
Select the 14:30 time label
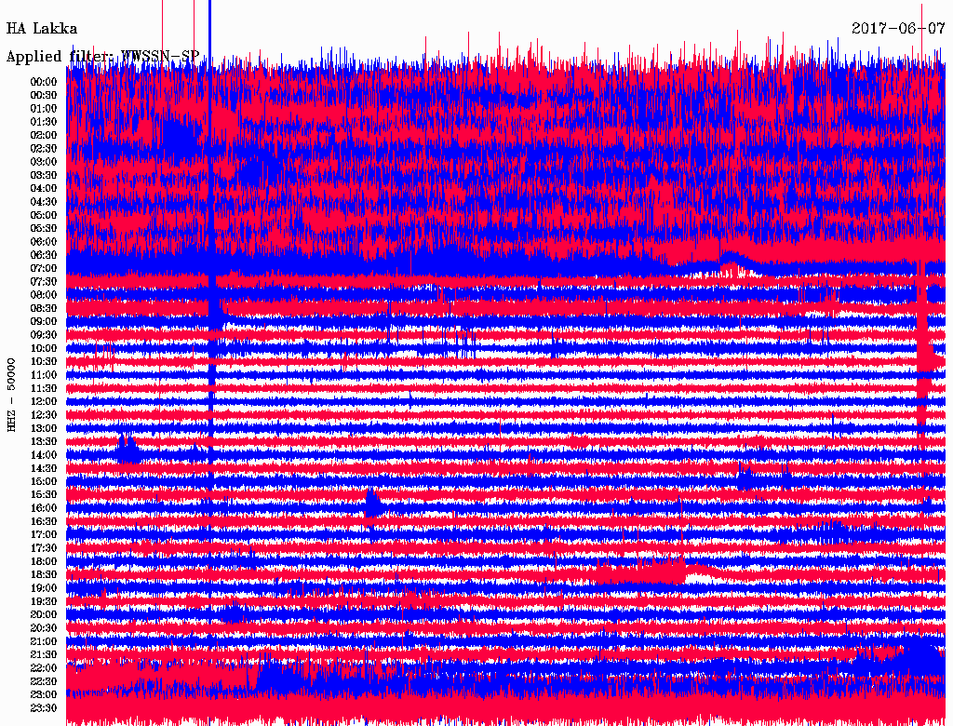44,469
